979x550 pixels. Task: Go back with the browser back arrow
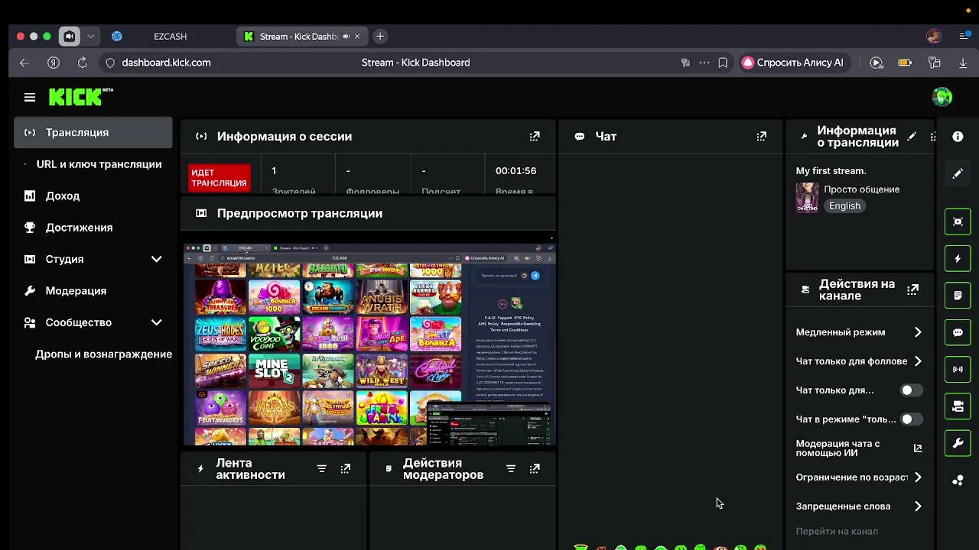(24, 63)
